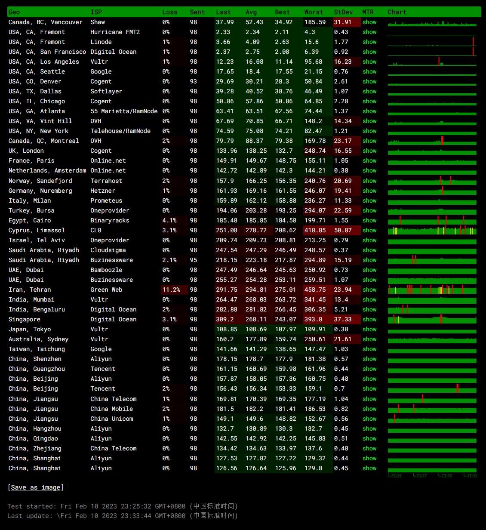
Task: Show MTR for China, Shenzhen row
Action: 369,359
